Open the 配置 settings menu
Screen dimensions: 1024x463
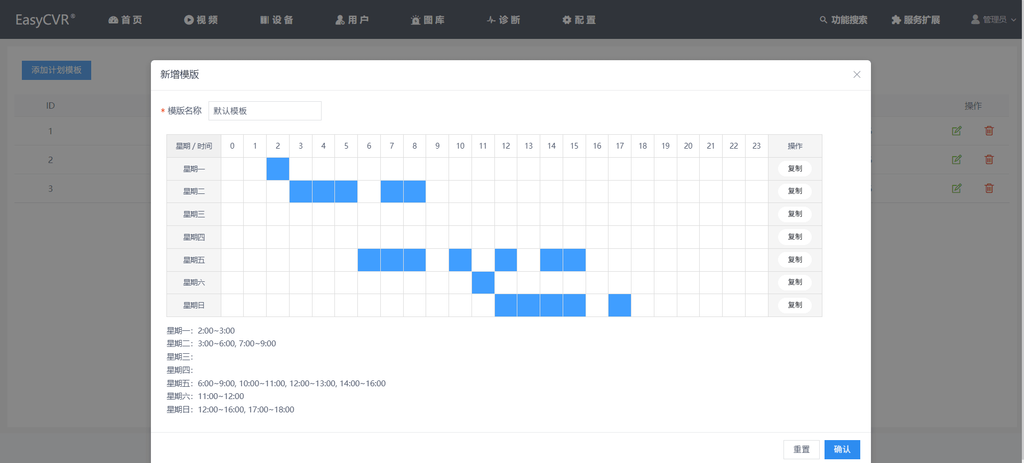coord(579,20)
